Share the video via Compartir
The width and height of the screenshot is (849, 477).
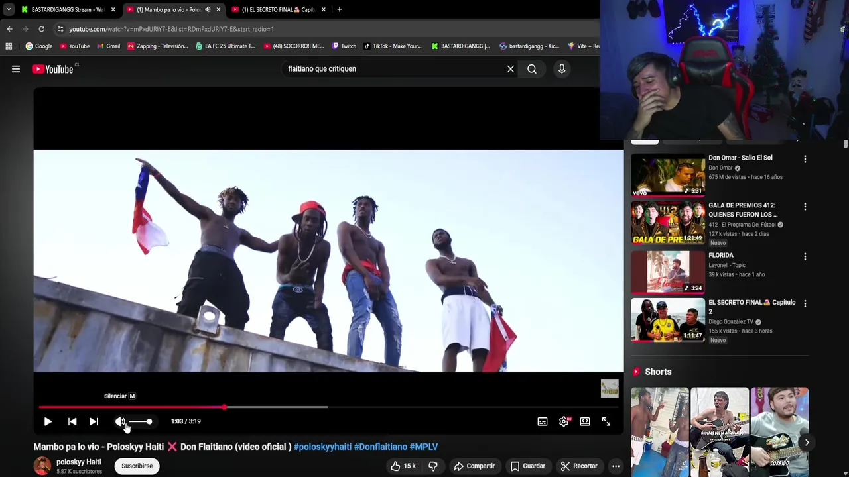pyautogui.click(x=474, y=466)
